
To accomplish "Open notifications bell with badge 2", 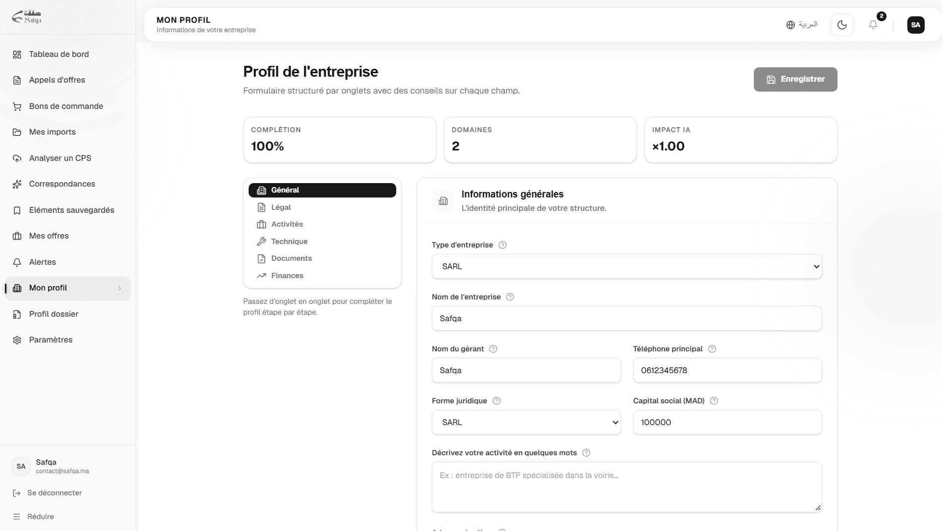I will [873, 25].
